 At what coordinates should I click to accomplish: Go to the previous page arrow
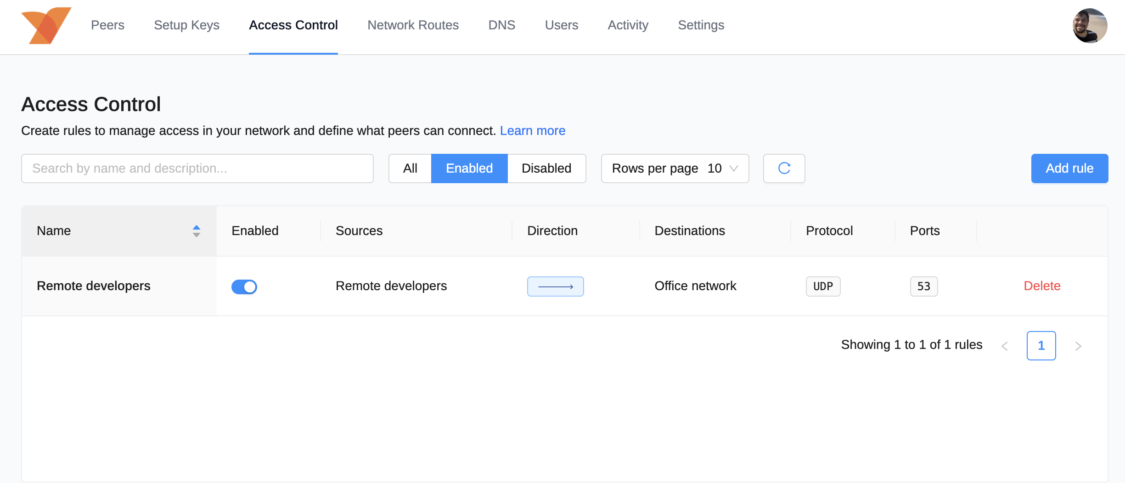pos(1004,346)
